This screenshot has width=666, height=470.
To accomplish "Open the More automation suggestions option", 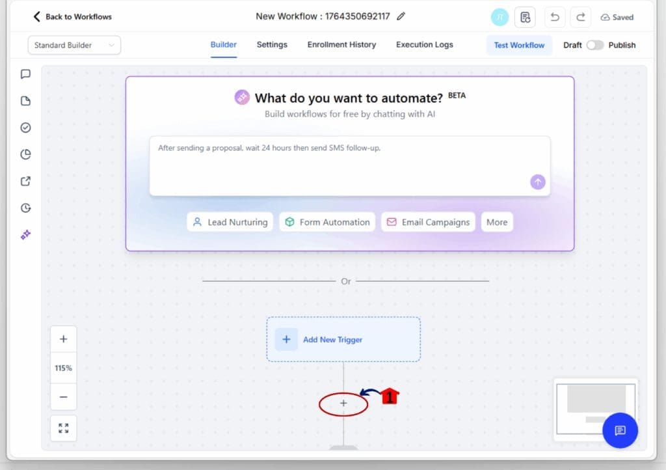I will [497, 222].
